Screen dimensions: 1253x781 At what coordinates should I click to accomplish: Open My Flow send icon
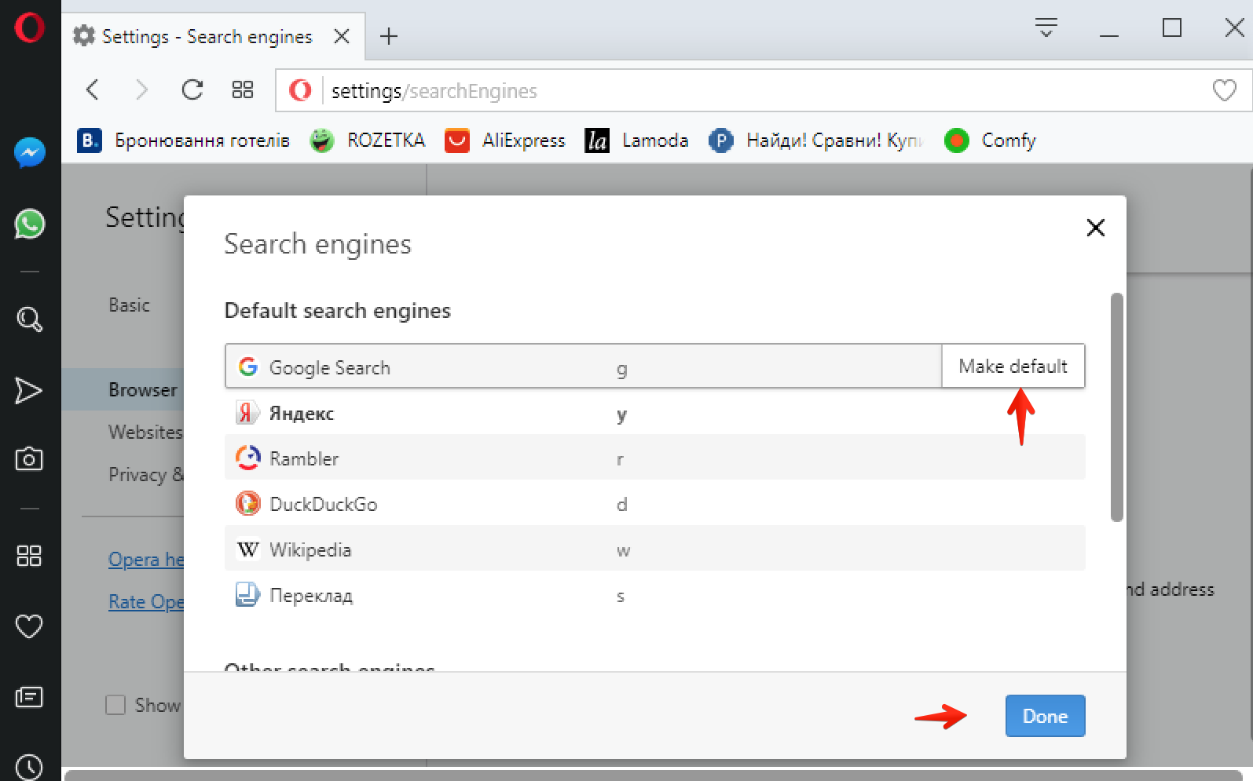(x=29, y=390)
